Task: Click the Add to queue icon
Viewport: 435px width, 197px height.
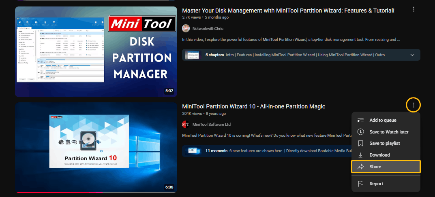Action: 361,121
